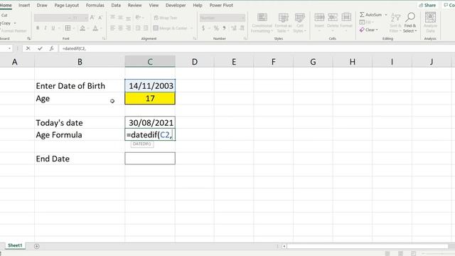Click the Middle Align icon

120,17
